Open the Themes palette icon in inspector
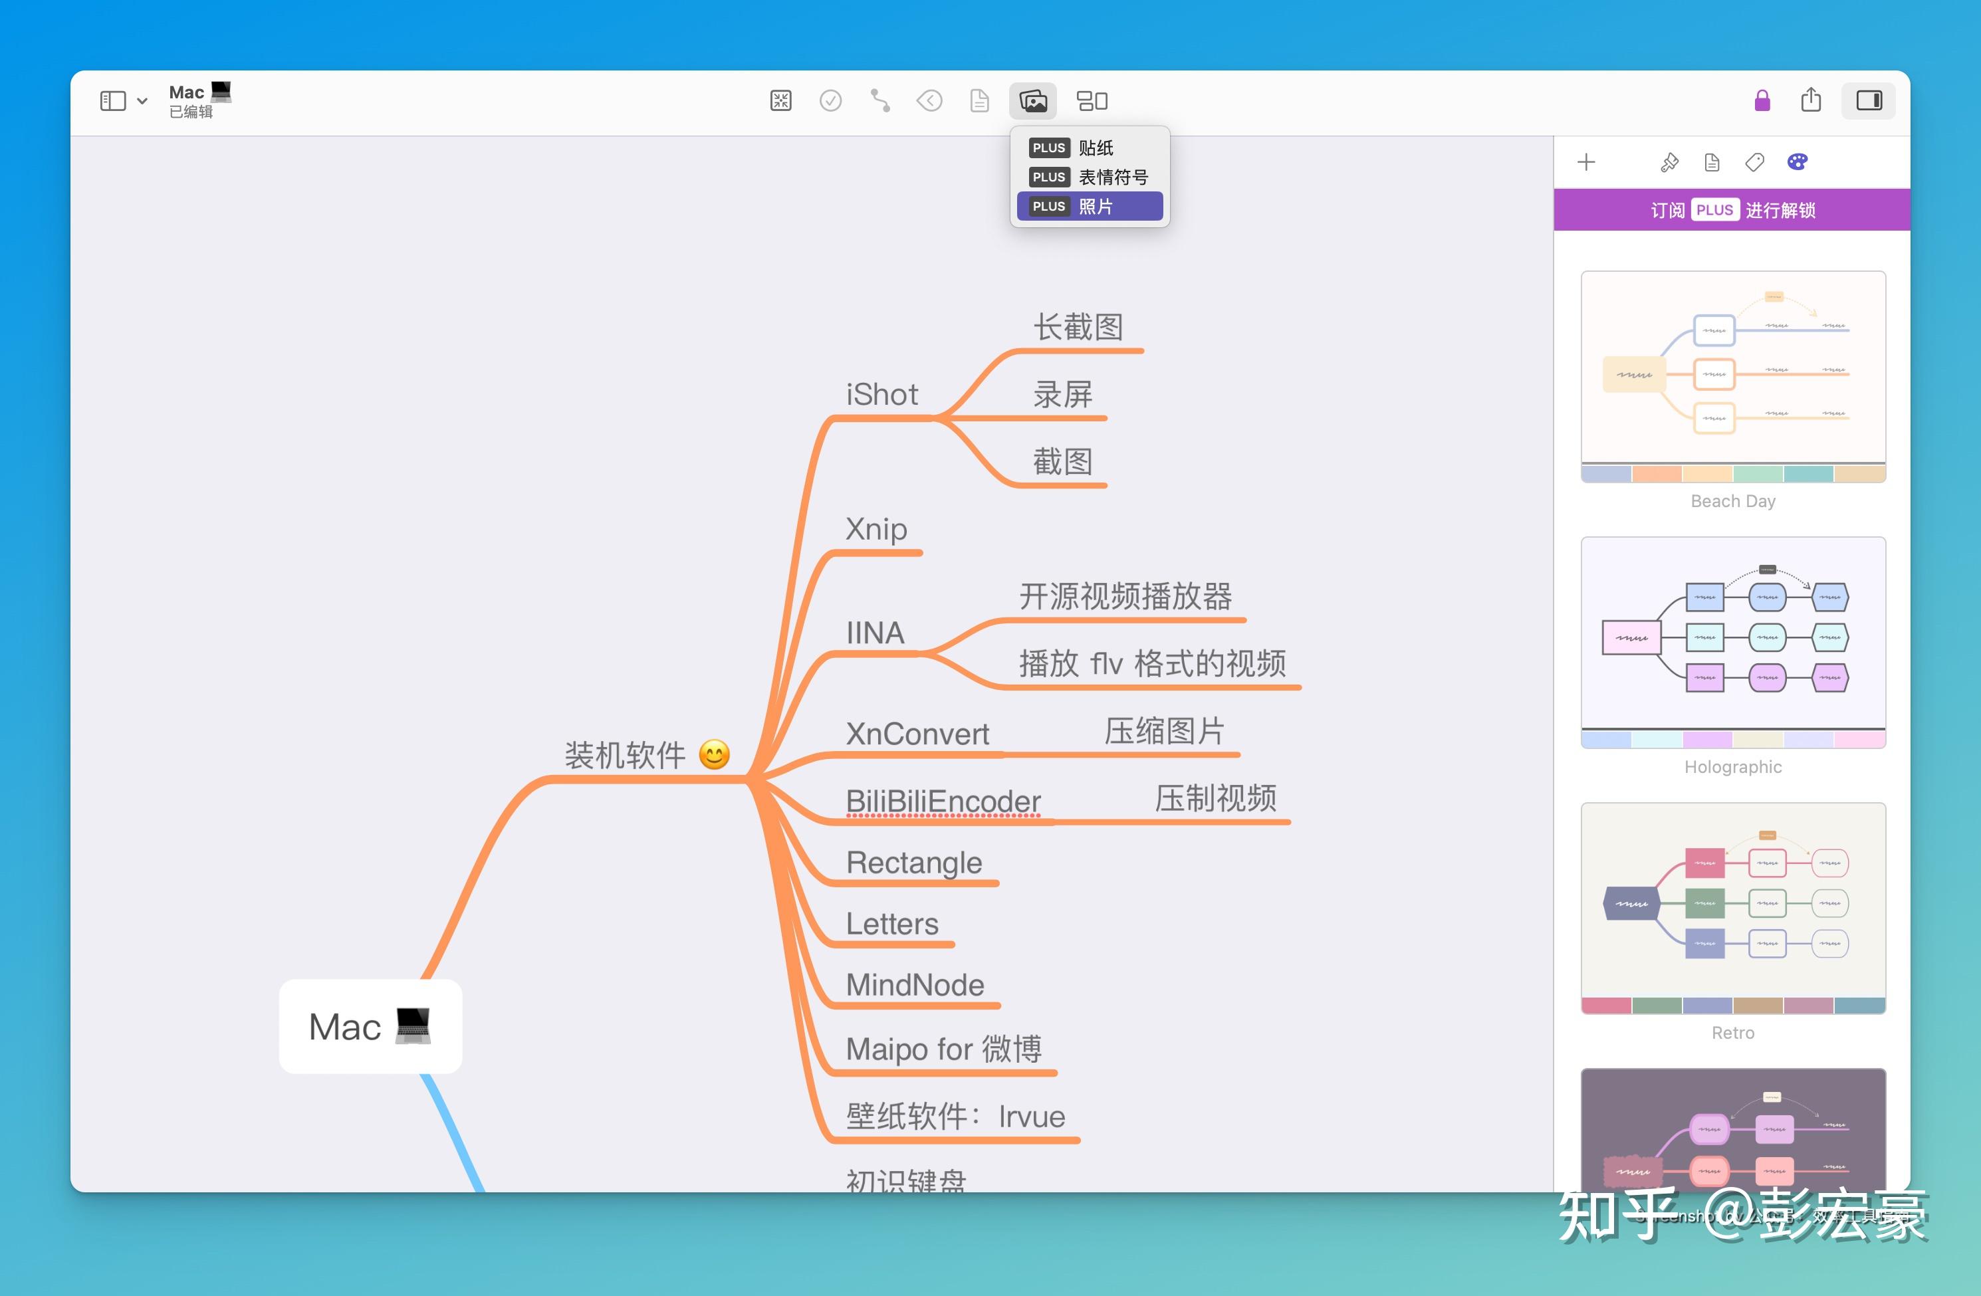Image resolution: width=1981 pixels, height=1296 pixels. click(1798, 162)
